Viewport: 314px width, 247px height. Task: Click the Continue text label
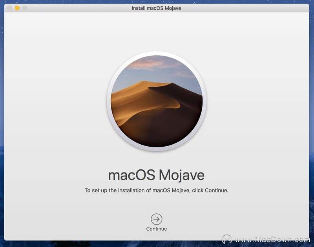click(x=157, y=227)
